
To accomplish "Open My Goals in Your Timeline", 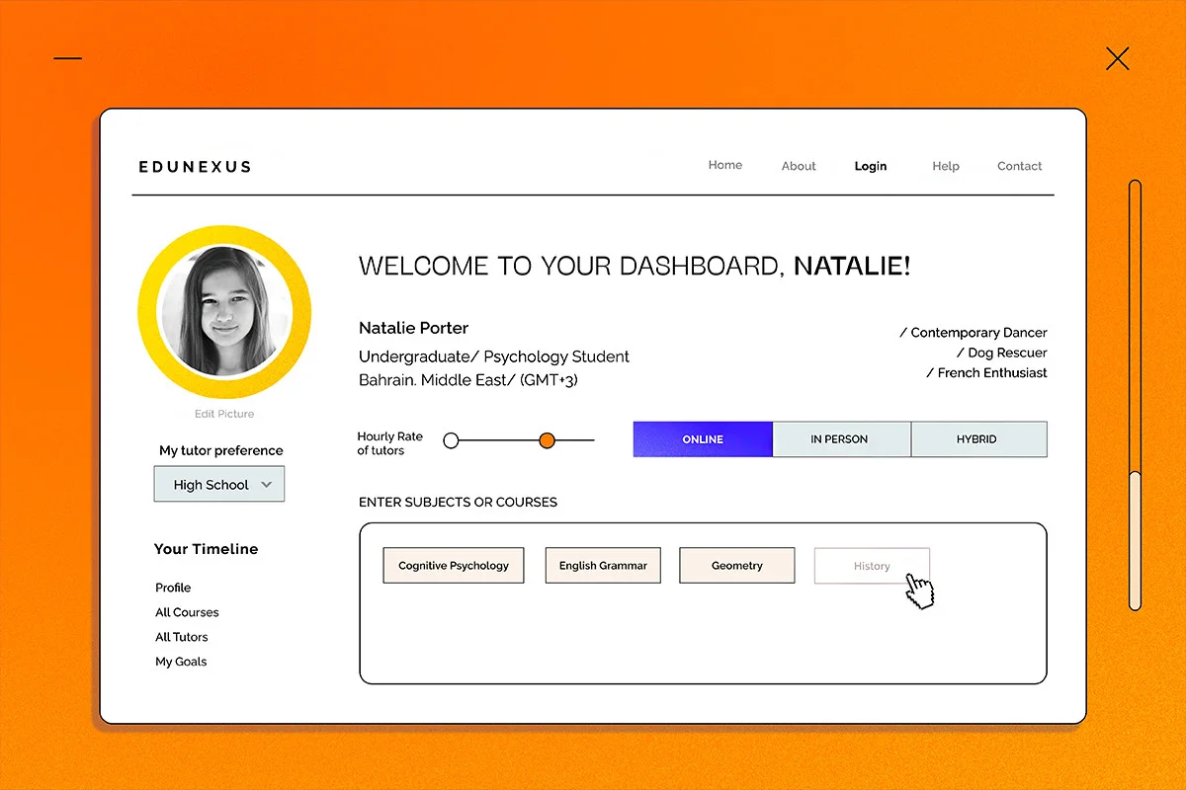I will tap(181, 662).
